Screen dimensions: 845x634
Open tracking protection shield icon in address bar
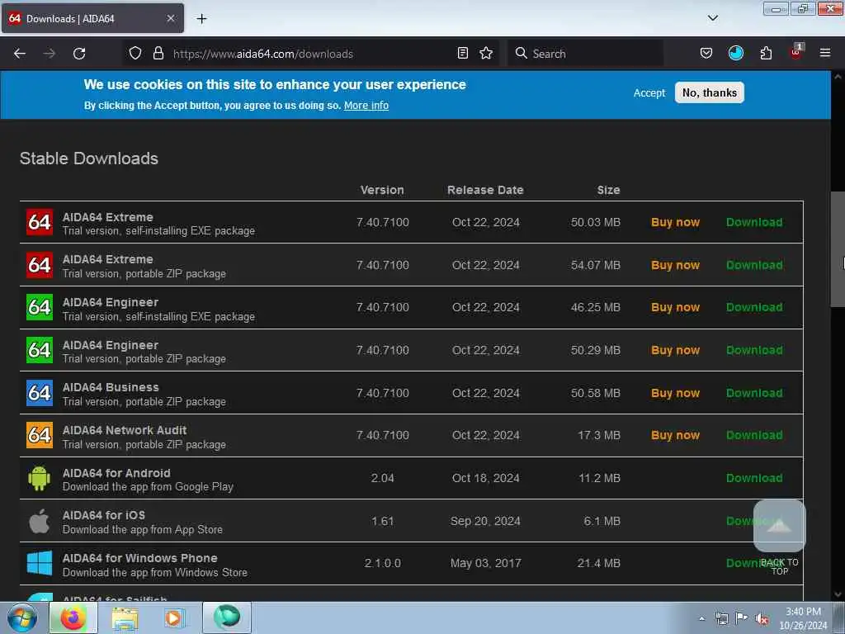point(135,54)
